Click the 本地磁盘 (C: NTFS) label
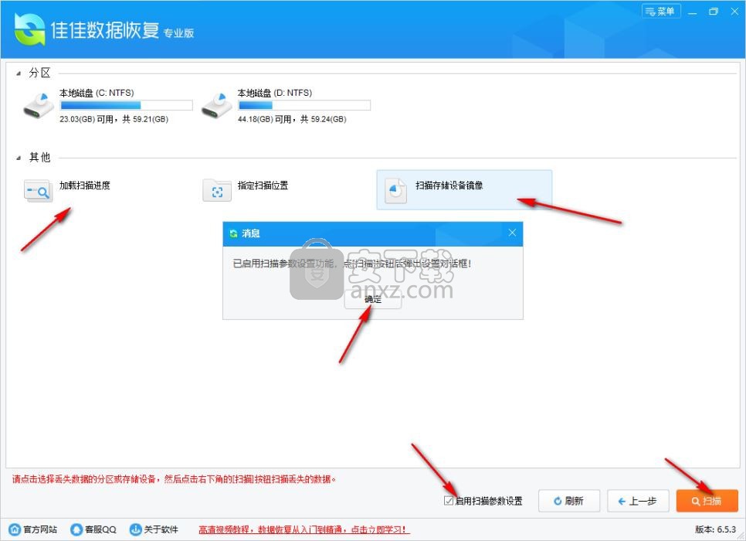Screen dimensions: 746x541 point(97,93)
